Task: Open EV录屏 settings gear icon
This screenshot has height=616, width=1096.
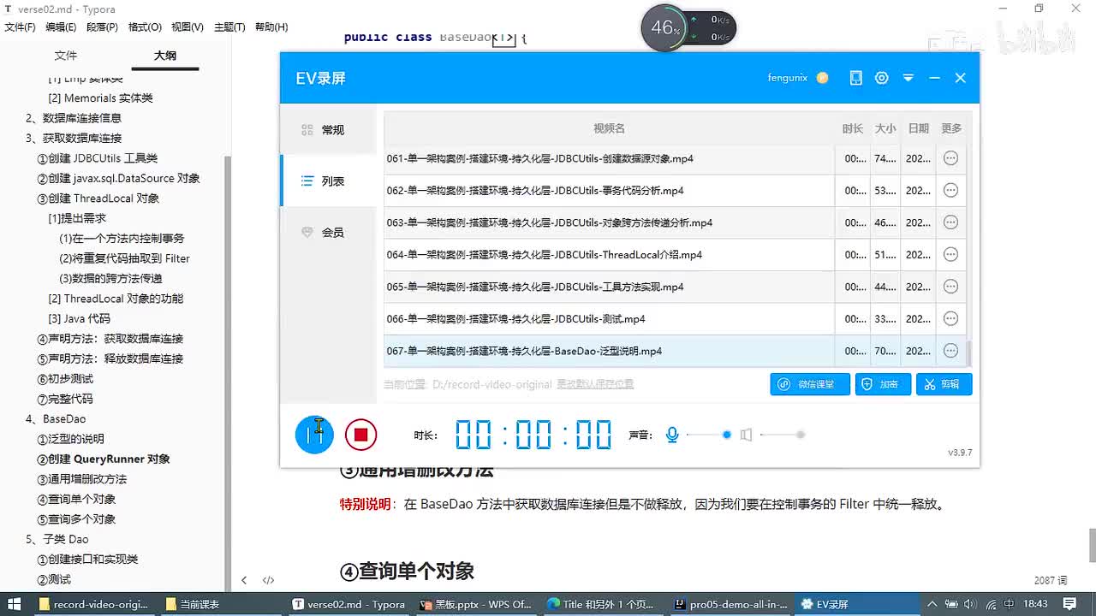Action: (x=881, y=78)
